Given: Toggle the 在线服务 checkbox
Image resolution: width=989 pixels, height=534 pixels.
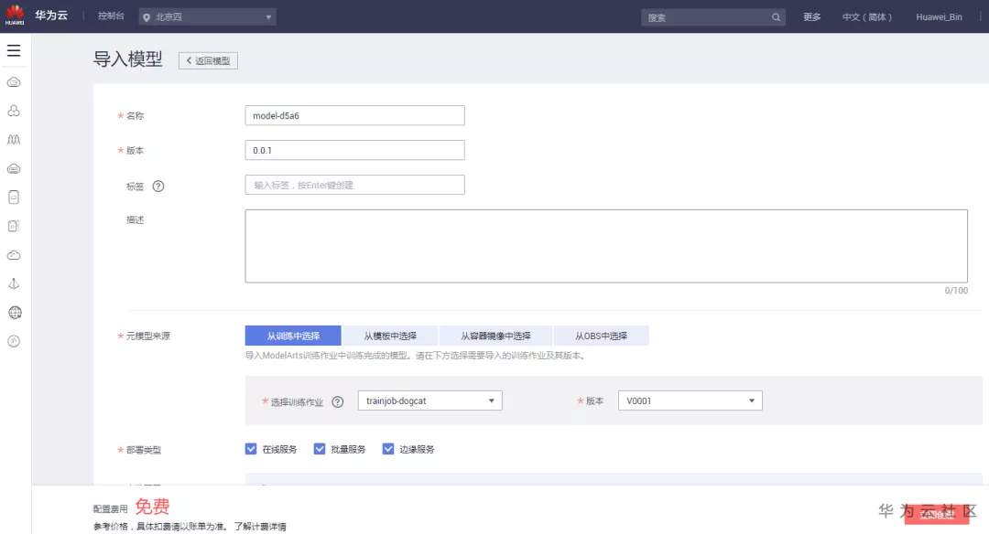Looking at the screenshot, I should [251, 449].
